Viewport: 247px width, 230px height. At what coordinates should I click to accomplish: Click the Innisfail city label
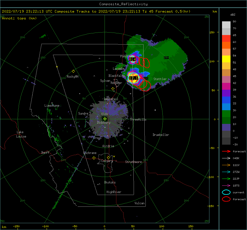111,99
